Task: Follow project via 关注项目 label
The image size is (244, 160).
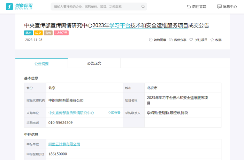Action: [x=201, y=40]
